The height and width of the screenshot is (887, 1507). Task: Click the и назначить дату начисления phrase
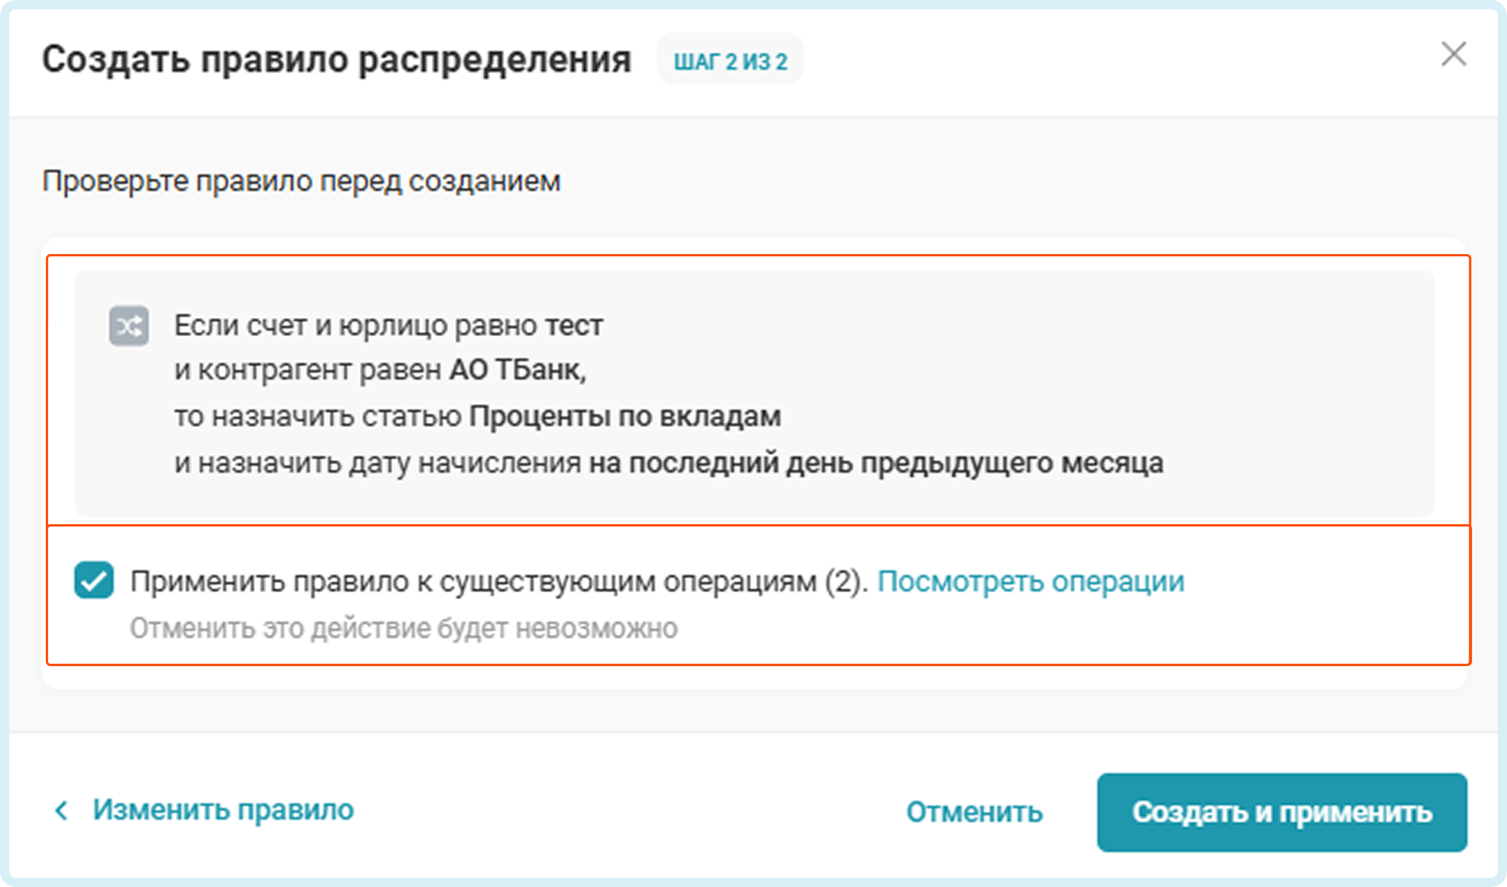(x=377, y=463)
